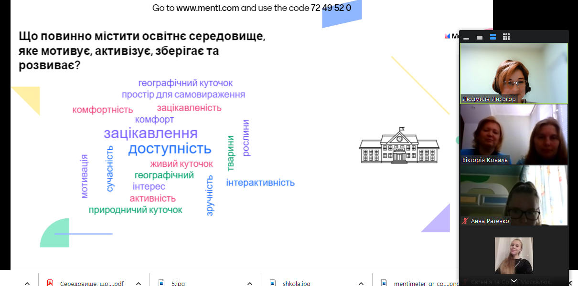
Task: Click the shkola.jpg image file icon
Action: pyautogui.click(x=273, y=283)
